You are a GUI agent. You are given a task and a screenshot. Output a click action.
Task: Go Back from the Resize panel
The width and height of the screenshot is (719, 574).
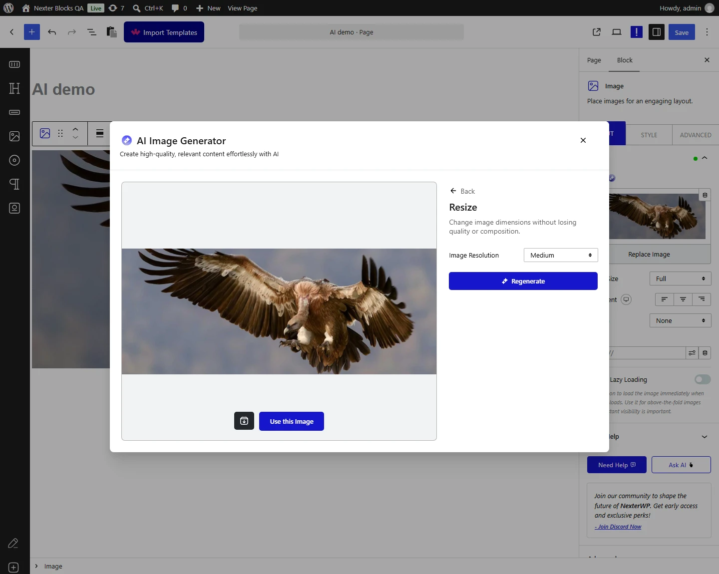coord(462,191)
